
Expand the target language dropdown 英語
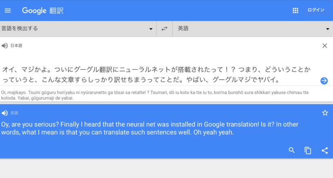click(x=253, y=29)
